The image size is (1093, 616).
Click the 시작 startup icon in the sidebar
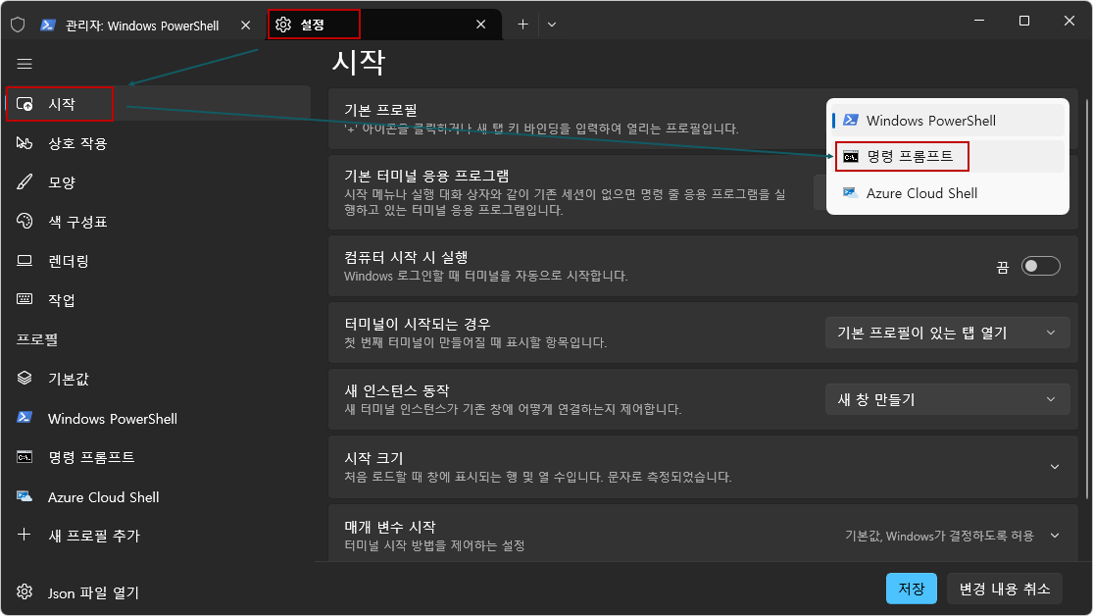[x=25, y=104]
